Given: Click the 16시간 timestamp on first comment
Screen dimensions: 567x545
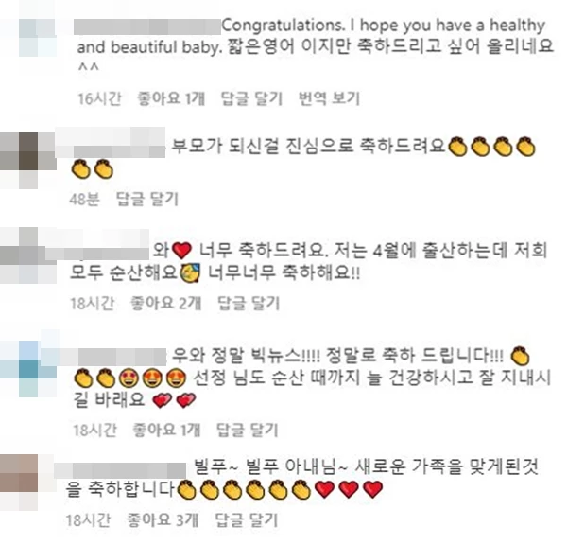Looking at the screenshot, I should tap(99, 98).
